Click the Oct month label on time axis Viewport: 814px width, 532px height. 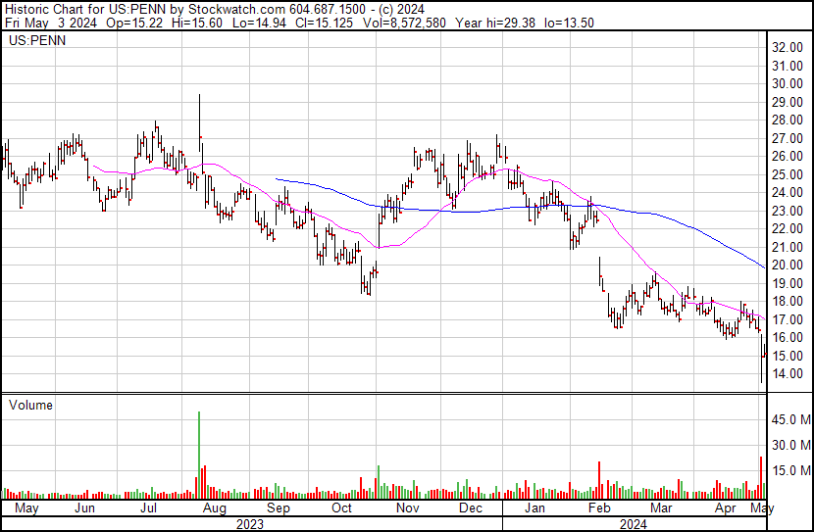pos(341,508)
